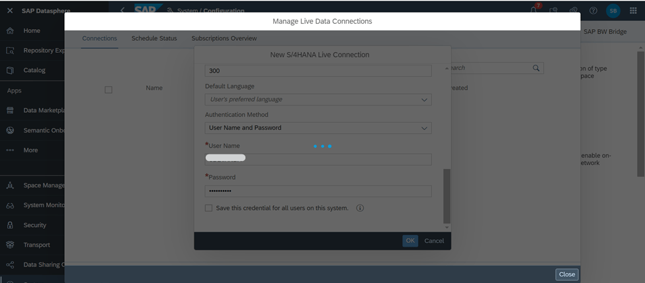645x283 pixels.
Task: Click the page scrollbar on the right edge
Action: pyautogui.click(x=640, y=114)
